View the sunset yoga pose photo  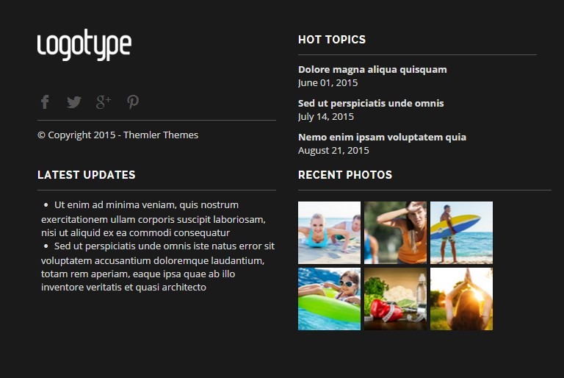(x=461, y=299)
